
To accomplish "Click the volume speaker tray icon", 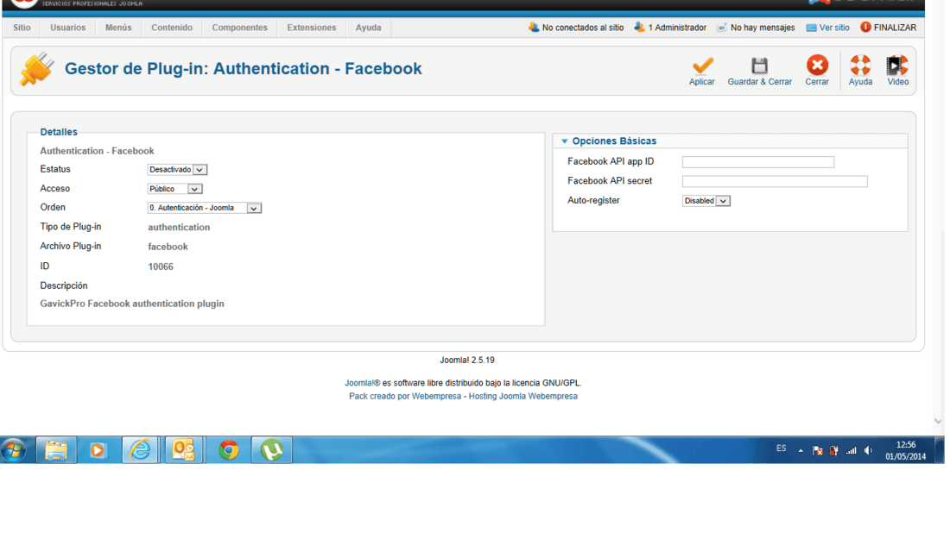I will [x=868, y=450].
